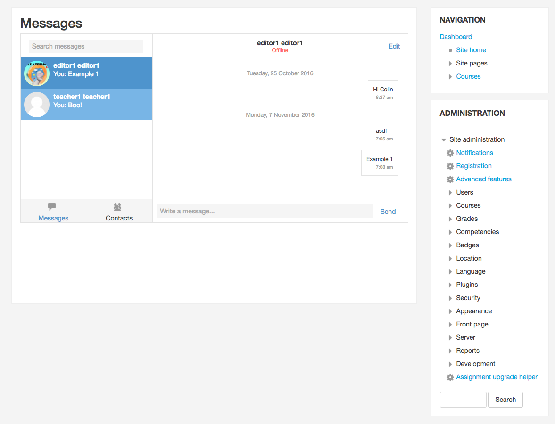Expand the Users administration section
555x424 pixels.
click(450, 192)
